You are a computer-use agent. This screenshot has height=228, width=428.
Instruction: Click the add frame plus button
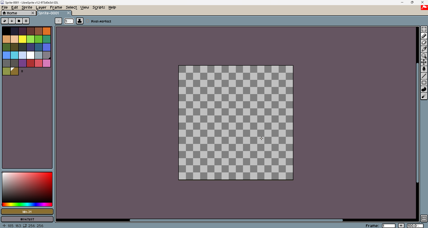click(x=401, y=226)
